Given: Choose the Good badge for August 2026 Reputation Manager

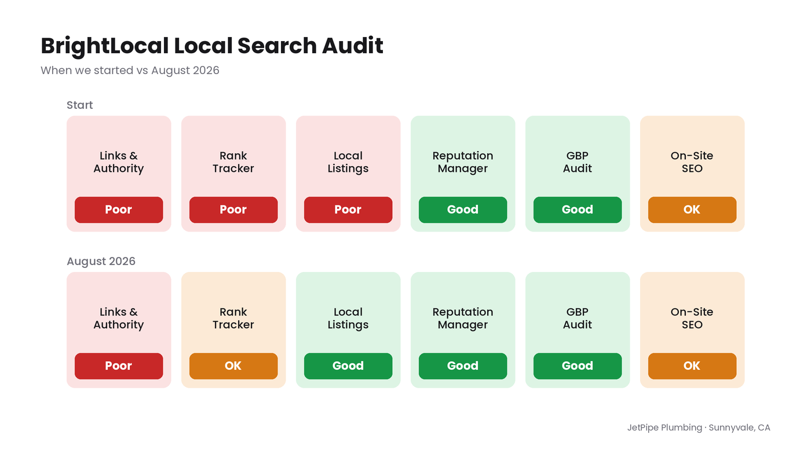Looking at the screenshot, I should tap(463, 366).
